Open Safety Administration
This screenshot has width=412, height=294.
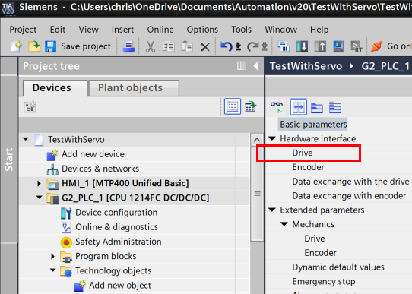pos(119,242)
